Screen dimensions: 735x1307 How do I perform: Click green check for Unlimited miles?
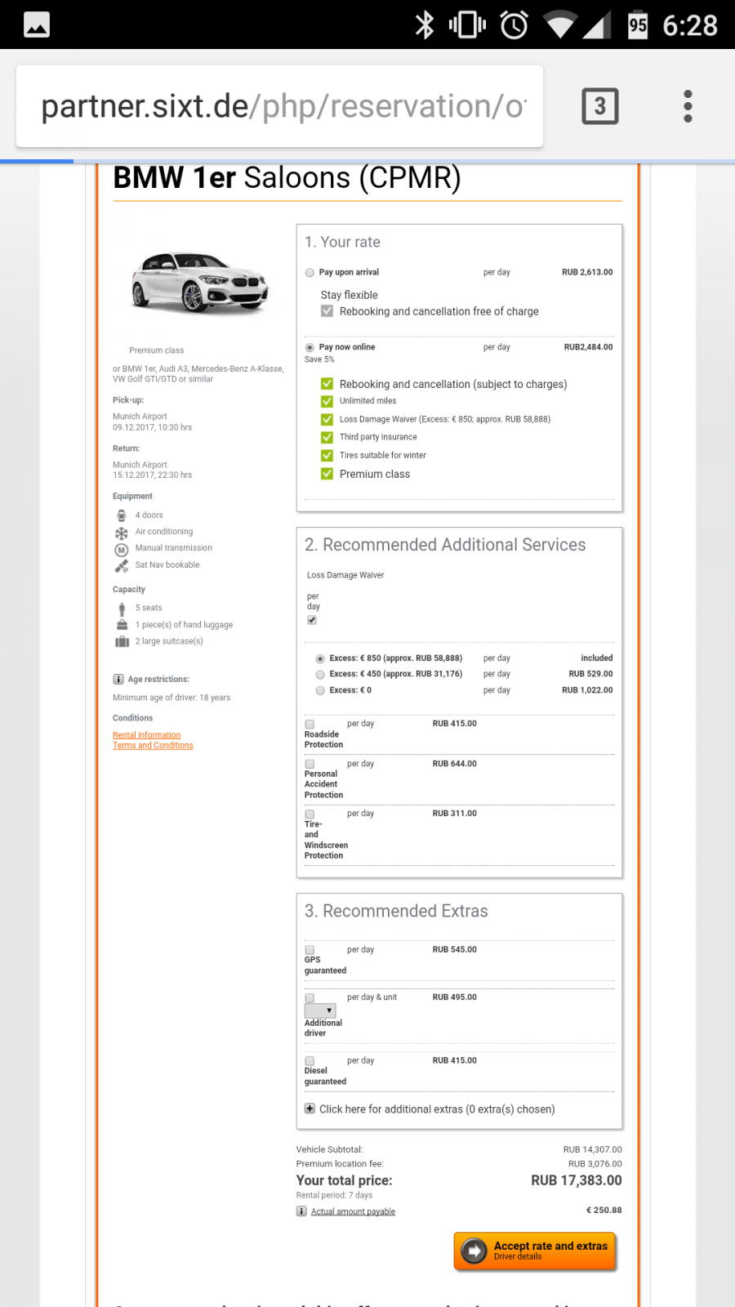(327, 401)
